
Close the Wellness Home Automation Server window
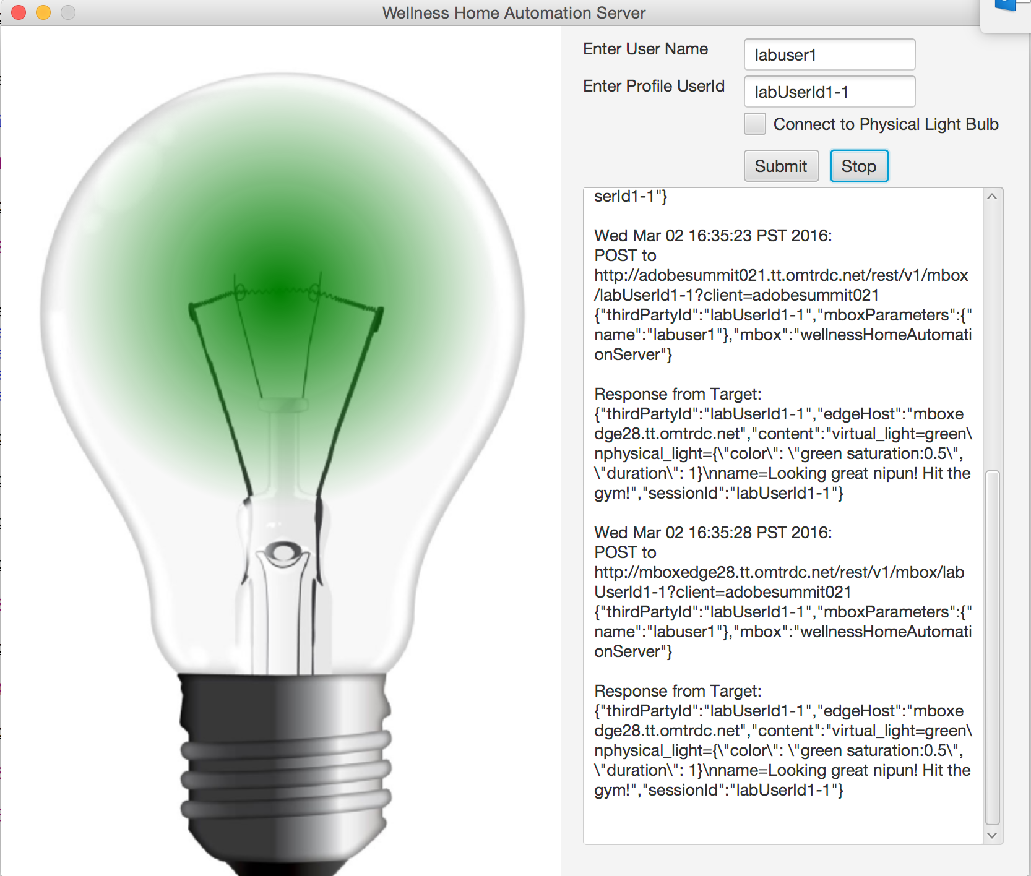[19, 12]
